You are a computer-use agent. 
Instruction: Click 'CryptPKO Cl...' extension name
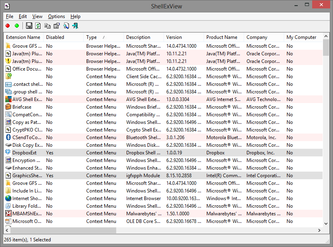click(x=27, y=130)
